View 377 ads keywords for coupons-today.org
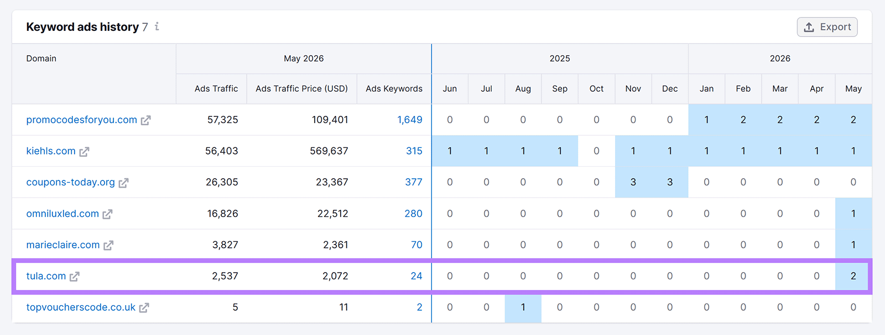This screenshot has height=335, width=885. [x=413, y=182]
